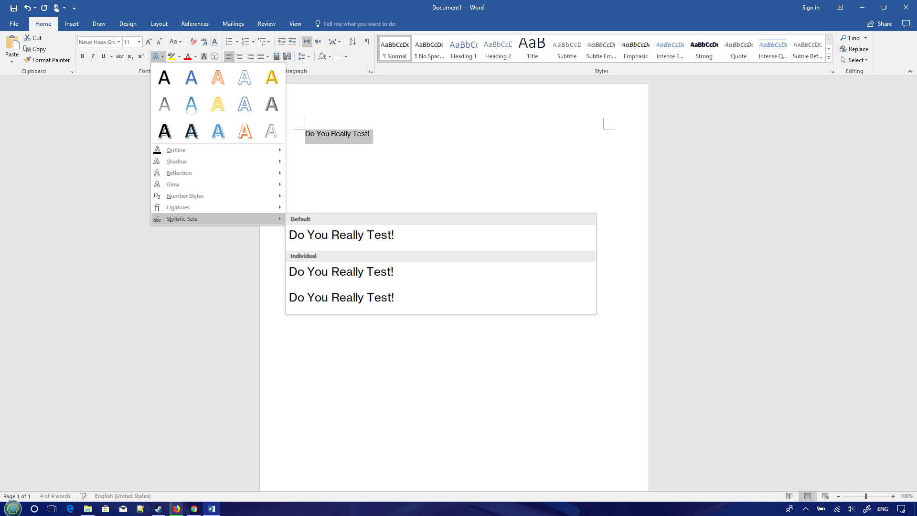
Task: Toggle underline formatting
Action: [103, 56]
